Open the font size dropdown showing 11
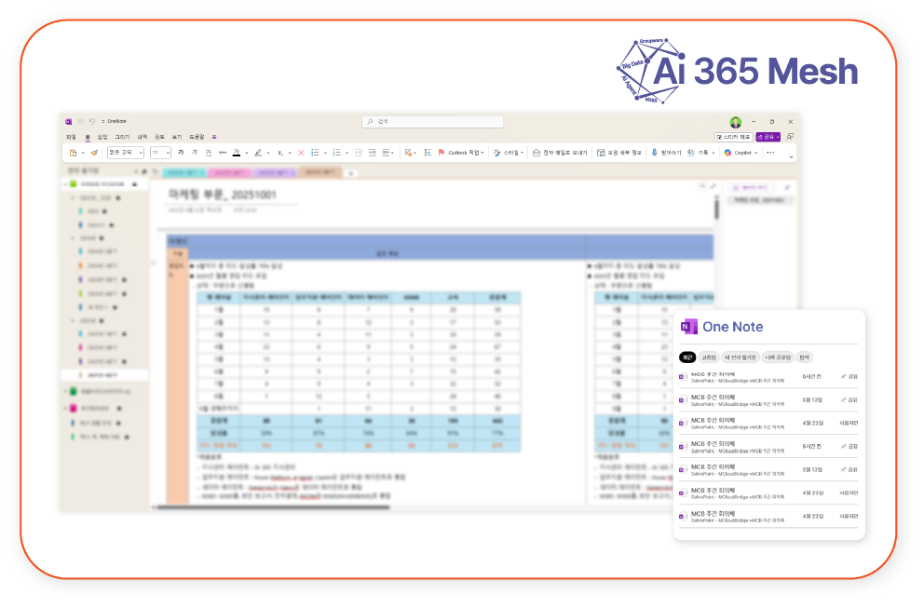 [160, 153]
